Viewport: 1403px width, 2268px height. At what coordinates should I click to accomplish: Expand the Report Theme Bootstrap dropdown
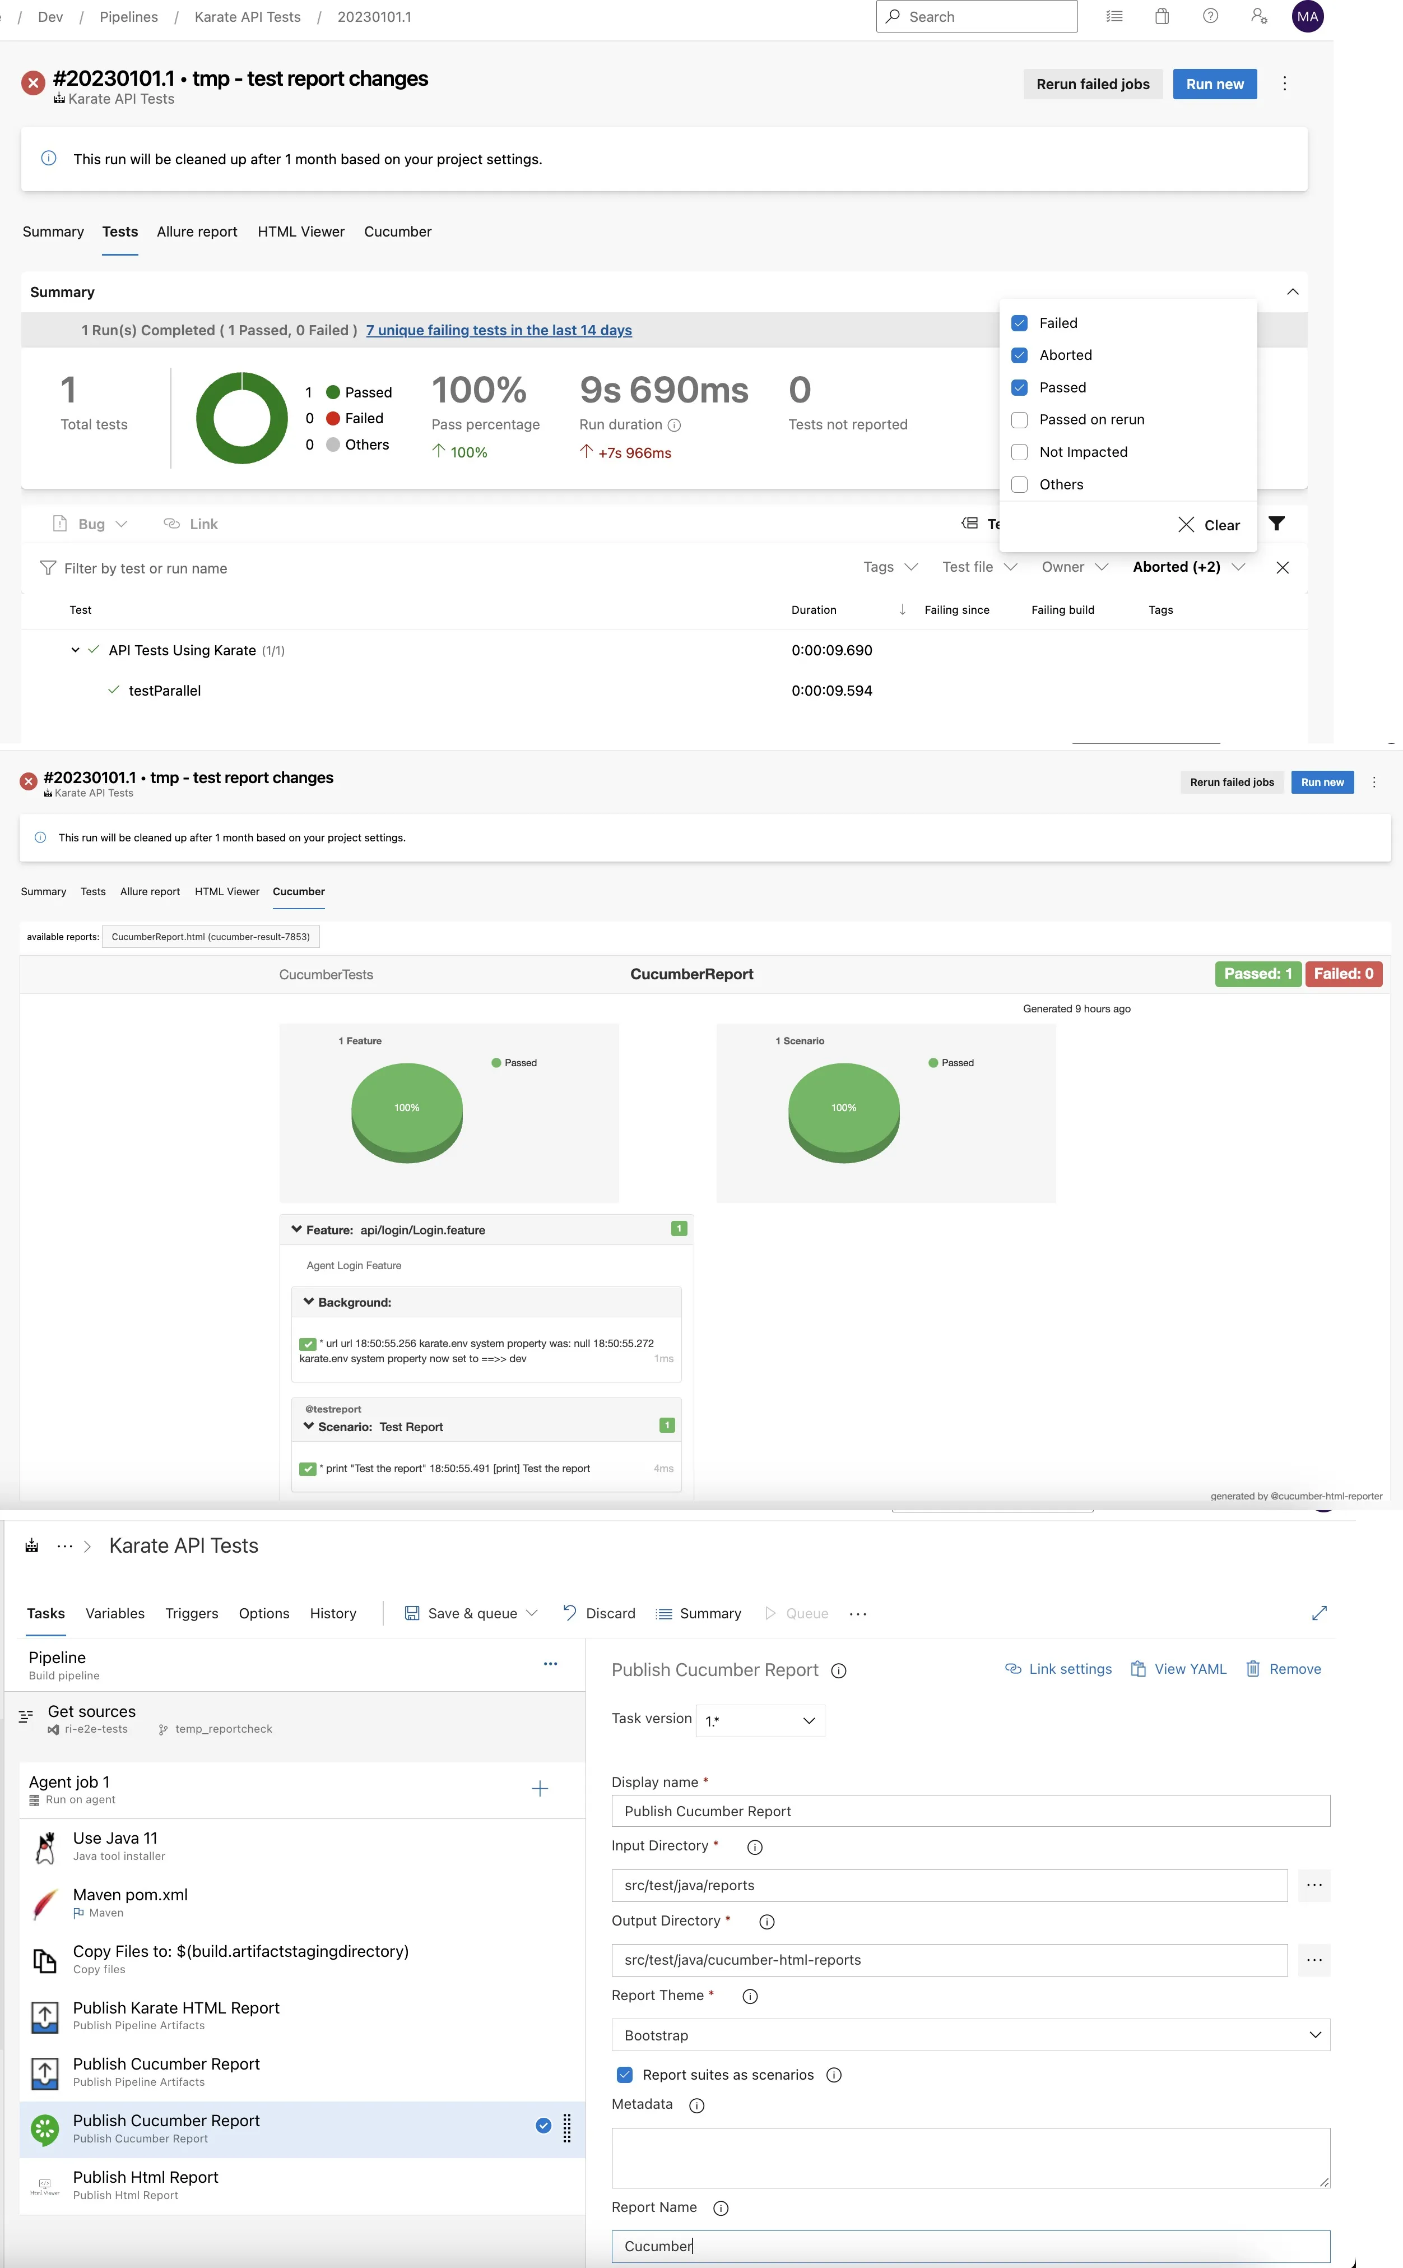coord(970,2034)
